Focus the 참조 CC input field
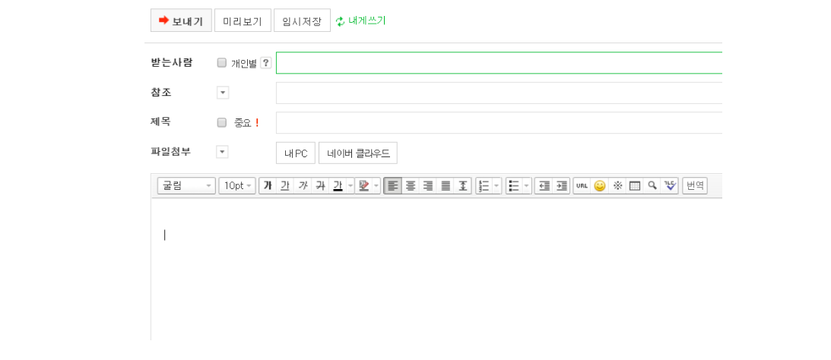Screen dimensions: 831x360 tap(500, 93)
